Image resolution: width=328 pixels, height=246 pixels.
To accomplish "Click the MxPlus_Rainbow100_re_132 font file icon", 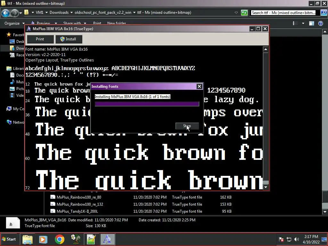I will (x=53, y=204).
